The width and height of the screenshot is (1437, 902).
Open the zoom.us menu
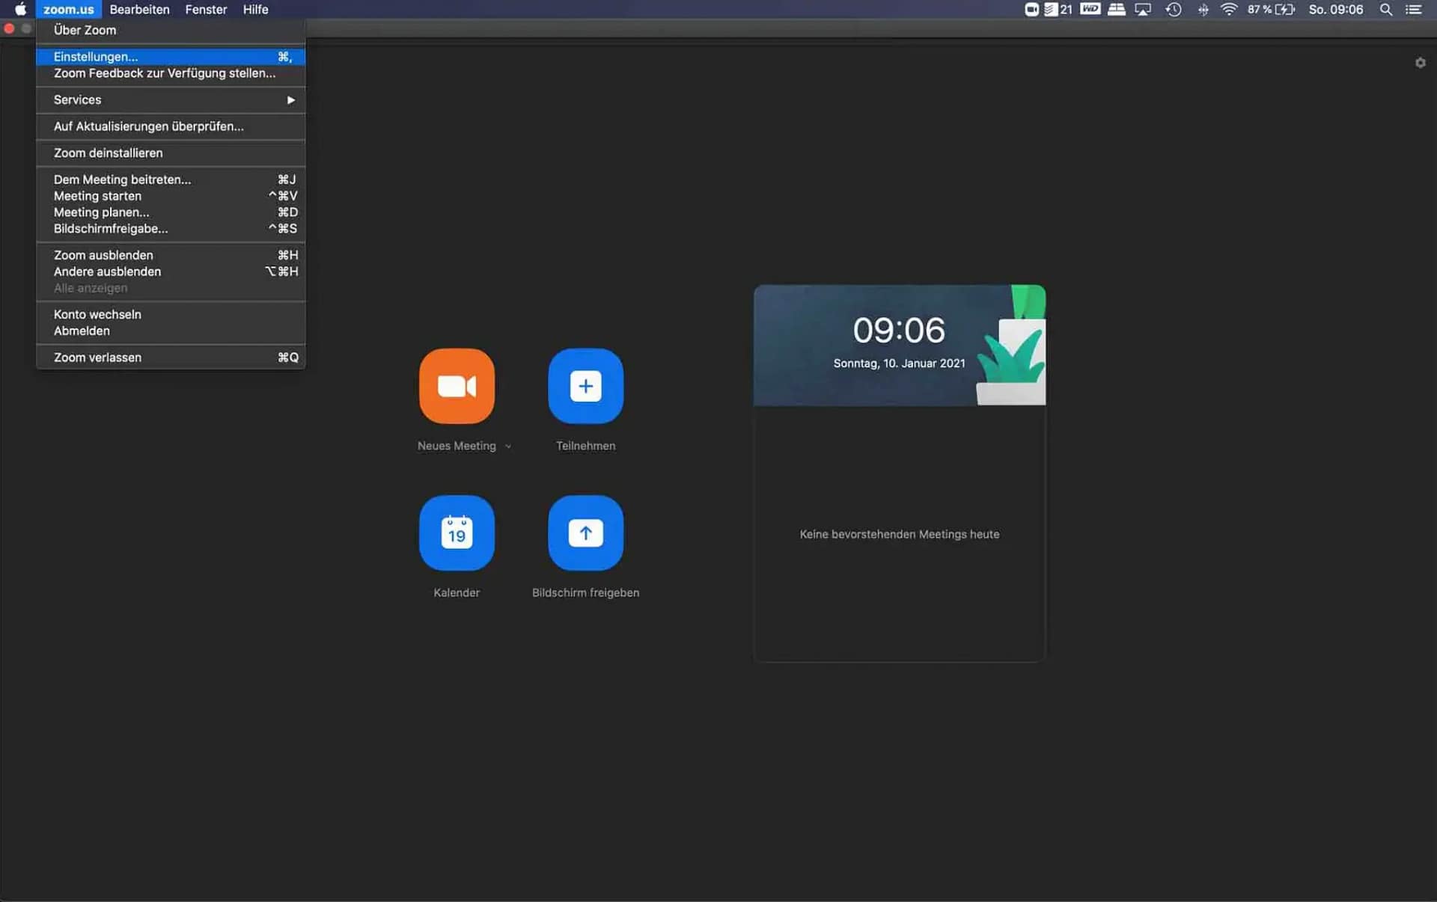click(68, 9)
